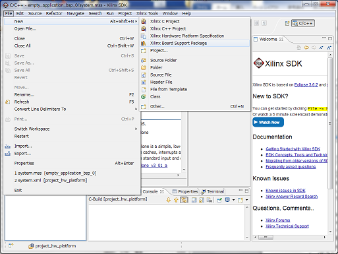The image size is (338, 254).
Task: Maximize the Console view panel
Action: (246, 191)
